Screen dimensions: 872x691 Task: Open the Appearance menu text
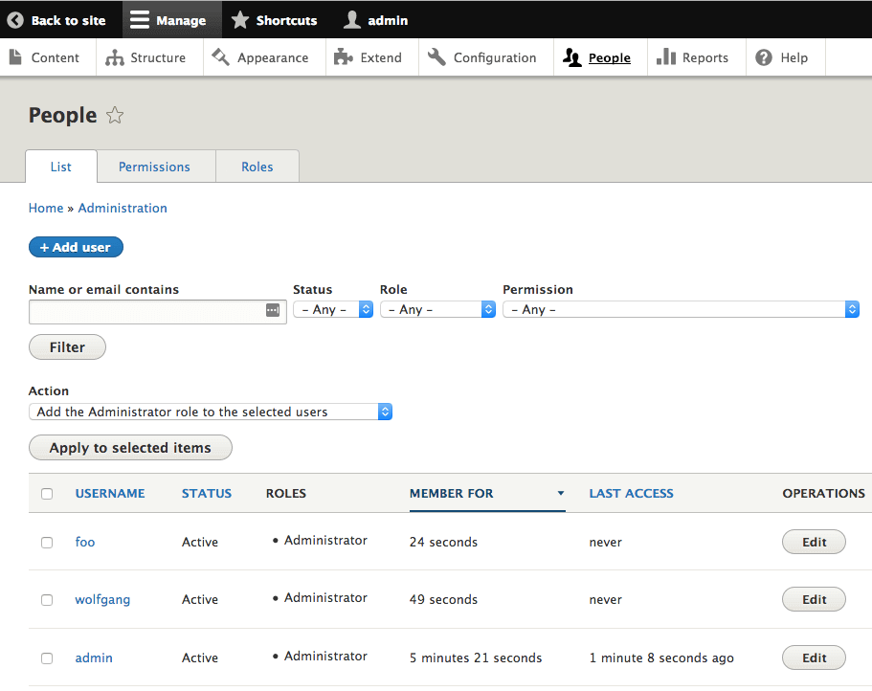click(273, 57)
